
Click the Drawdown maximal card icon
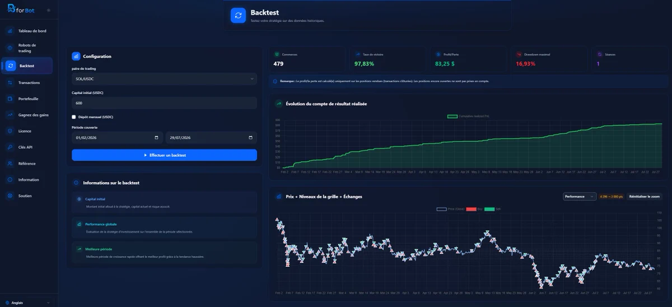(519, 54)
